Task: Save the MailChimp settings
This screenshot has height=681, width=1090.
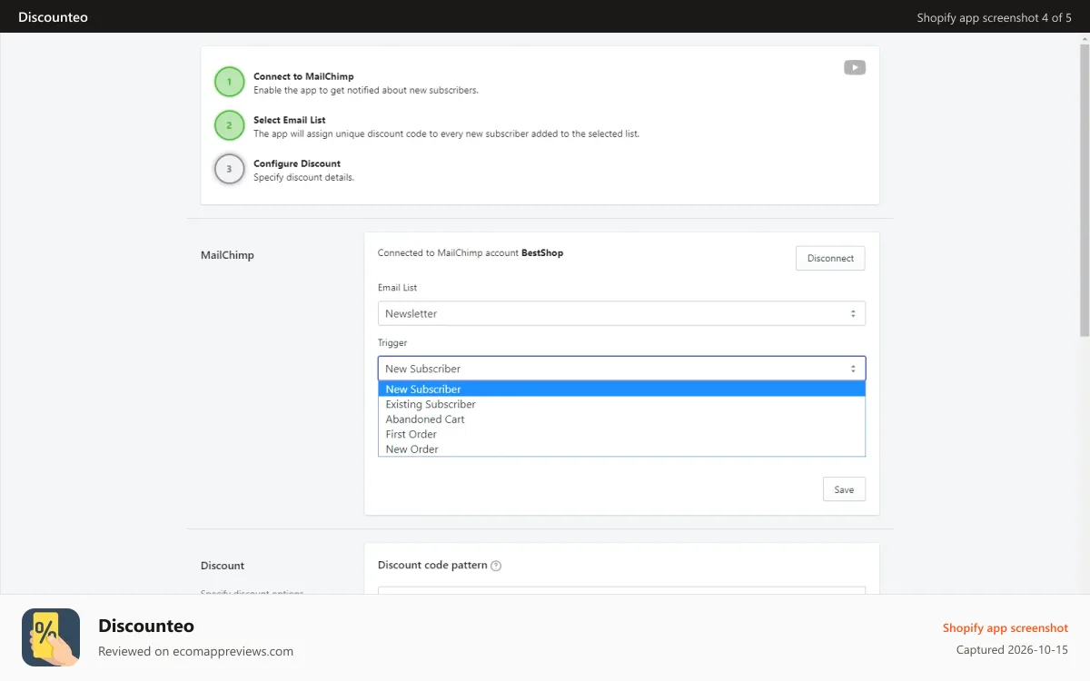Action: [x=844, y=489]
